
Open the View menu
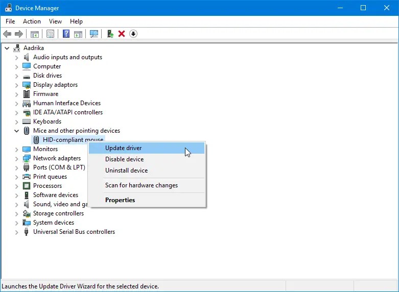(x=55, y=21)
